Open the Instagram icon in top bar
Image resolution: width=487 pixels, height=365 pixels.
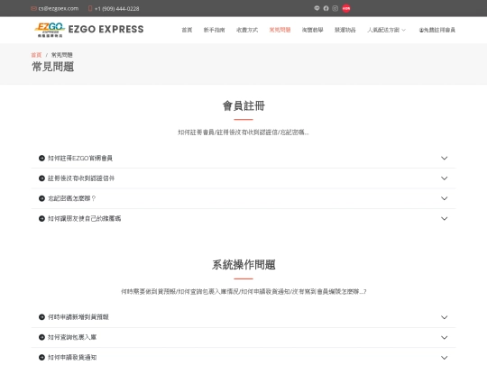click(335, 8)
